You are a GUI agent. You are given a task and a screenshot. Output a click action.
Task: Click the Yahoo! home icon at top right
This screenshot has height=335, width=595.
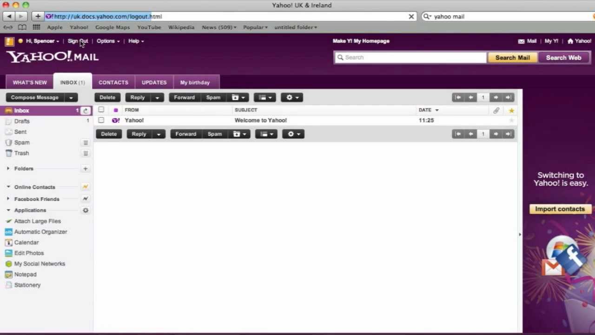570,41
